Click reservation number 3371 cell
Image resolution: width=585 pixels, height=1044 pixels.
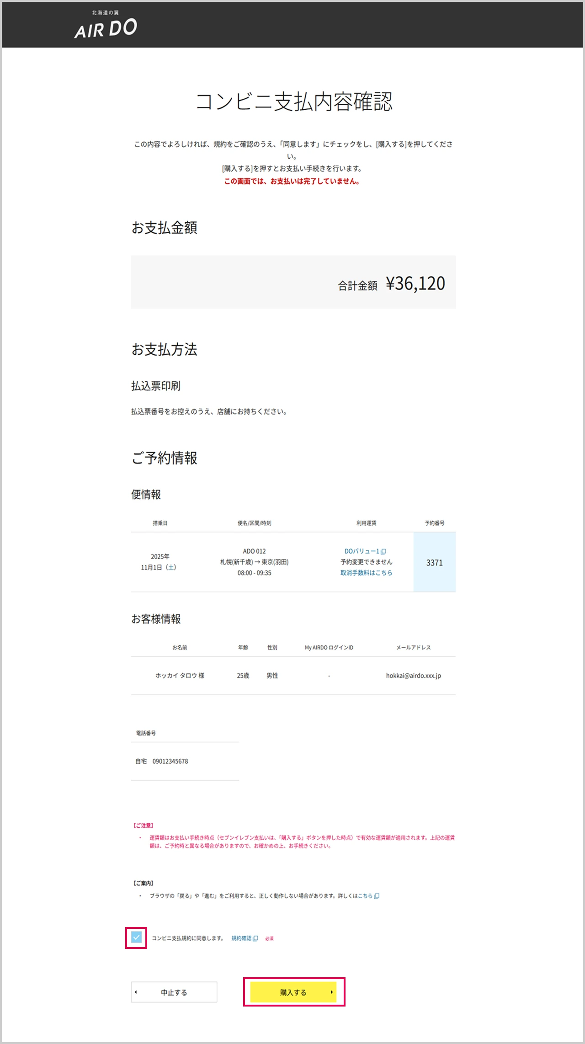pos(434,563)
